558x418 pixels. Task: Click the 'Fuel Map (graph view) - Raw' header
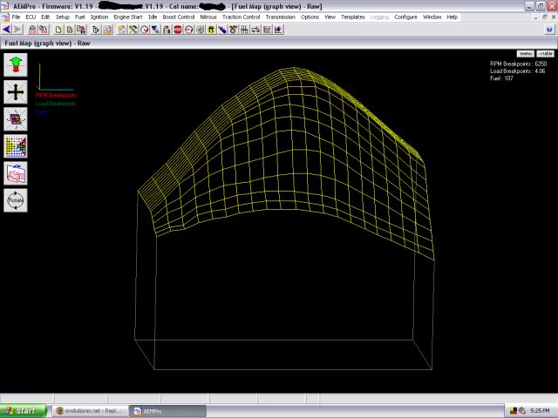click(x=47, y=43)
